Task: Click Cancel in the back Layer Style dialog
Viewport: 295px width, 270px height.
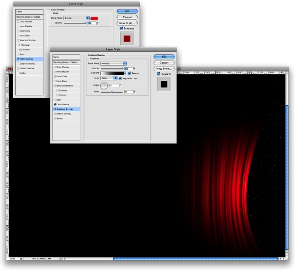Action: (x=127, y=17)
